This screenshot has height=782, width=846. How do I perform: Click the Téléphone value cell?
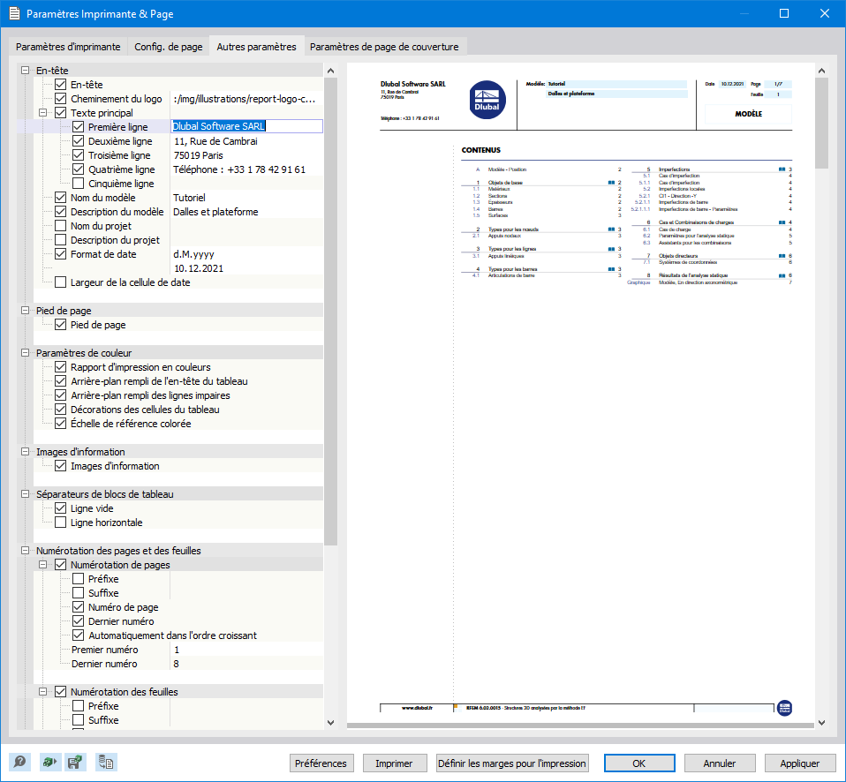tap(246, 169)
